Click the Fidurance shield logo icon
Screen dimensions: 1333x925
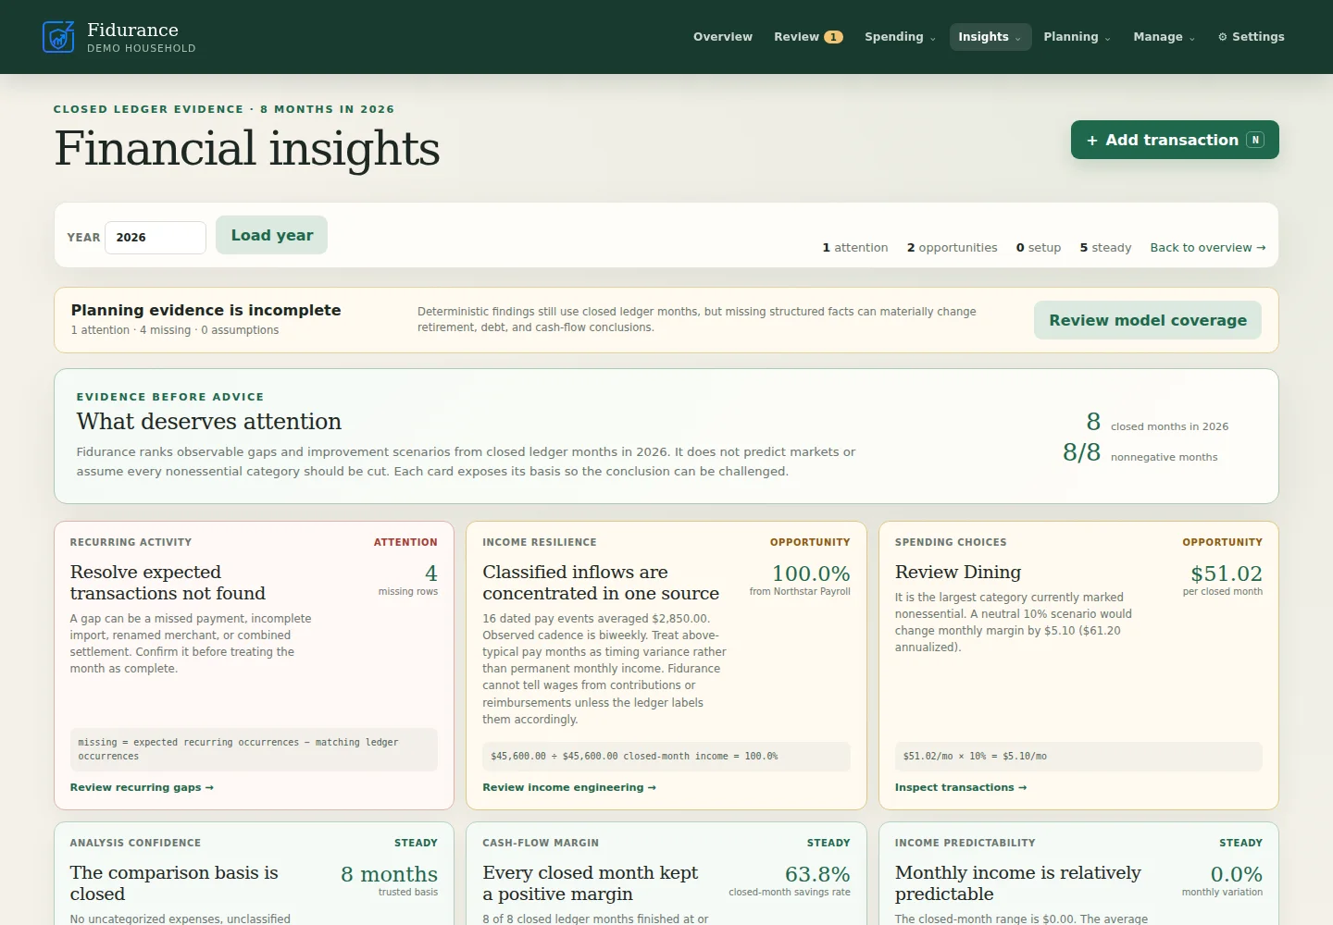[x=58, y=37]
